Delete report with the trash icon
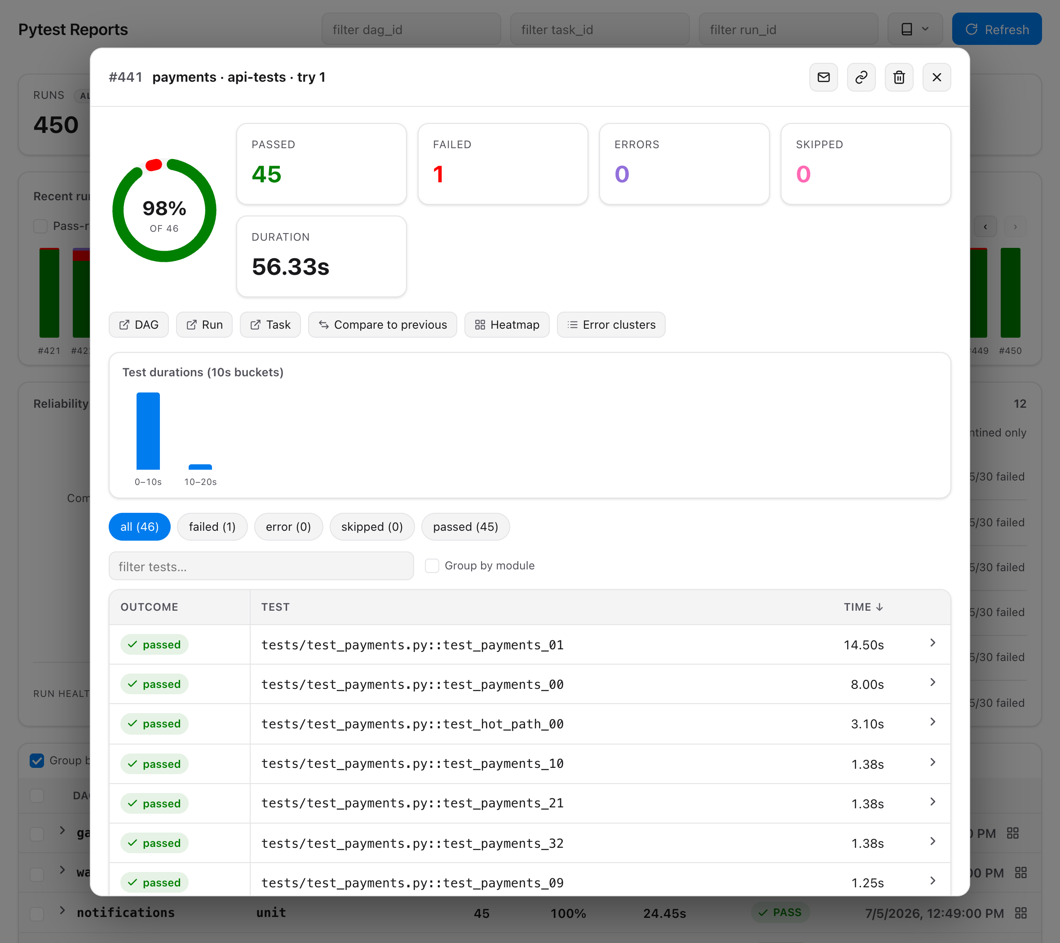Image resolution: width=1060 pixels, height=943 pixels. tap(899, 77)
